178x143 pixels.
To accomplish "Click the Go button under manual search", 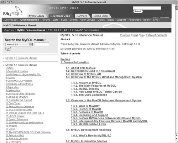I will (8, 49).
